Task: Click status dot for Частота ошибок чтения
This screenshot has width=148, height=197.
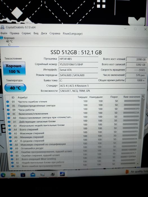Action: [x=8, y=102]
